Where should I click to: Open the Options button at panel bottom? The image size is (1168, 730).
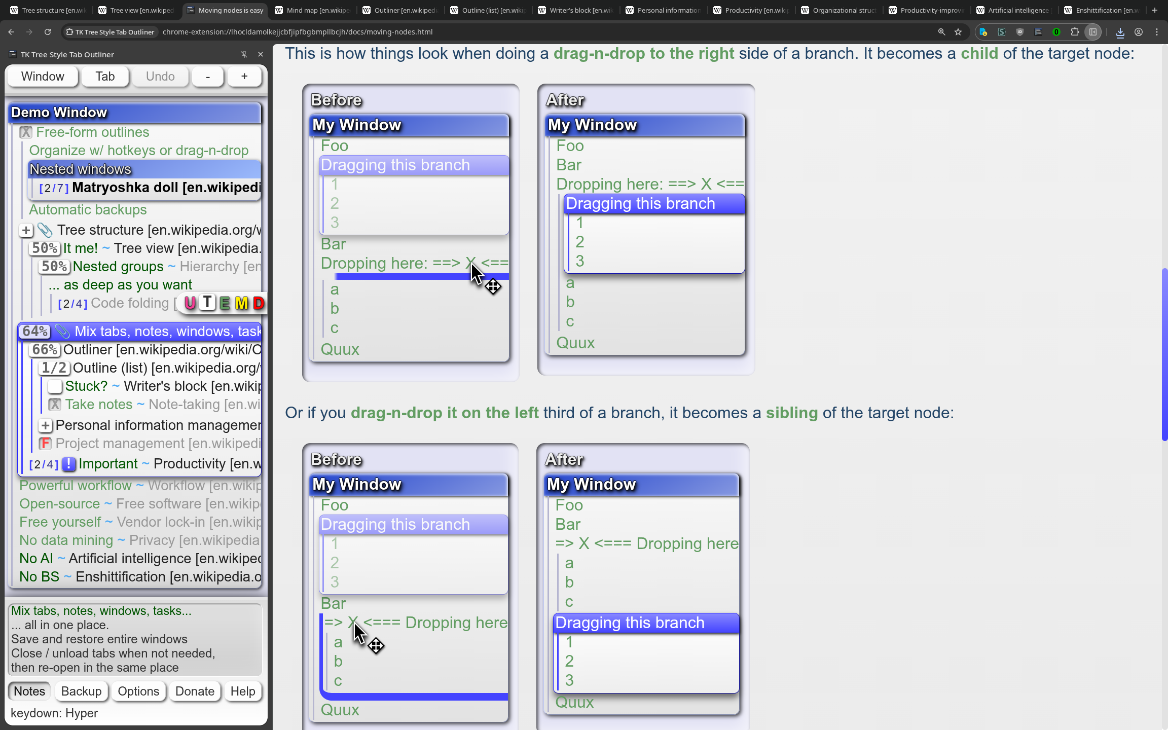[138, 691]
